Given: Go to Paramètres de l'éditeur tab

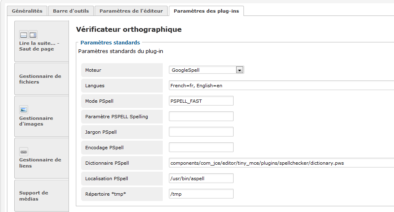Looking at the screenshot, I should pos(131,11).
